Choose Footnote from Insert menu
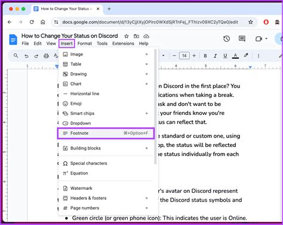The height and width of the screenshot is (225, 283). (x=106, y=133)
